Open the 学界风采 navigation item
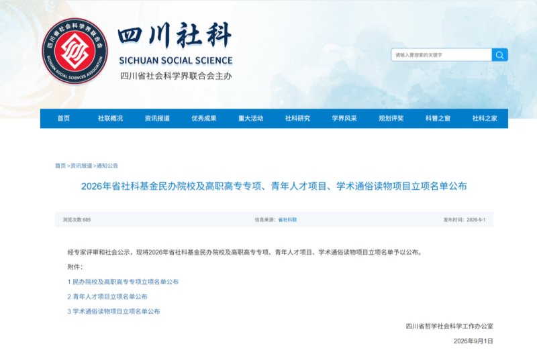Screen dimensions: 537x356 344,118
